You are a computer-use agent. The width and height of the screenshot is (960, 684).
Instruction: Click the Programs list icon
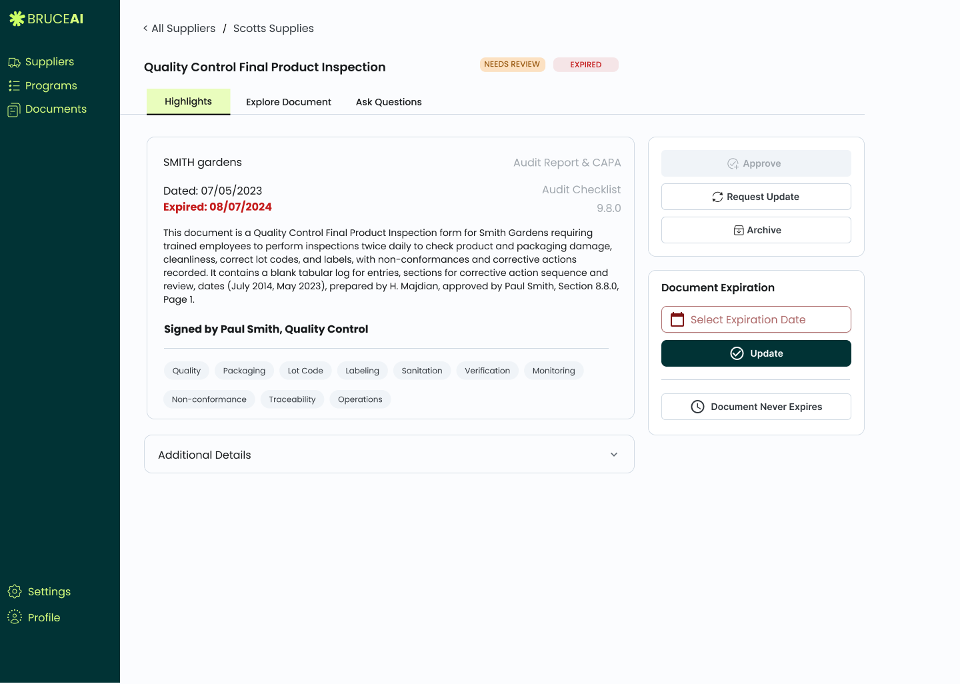coord(14,86)
